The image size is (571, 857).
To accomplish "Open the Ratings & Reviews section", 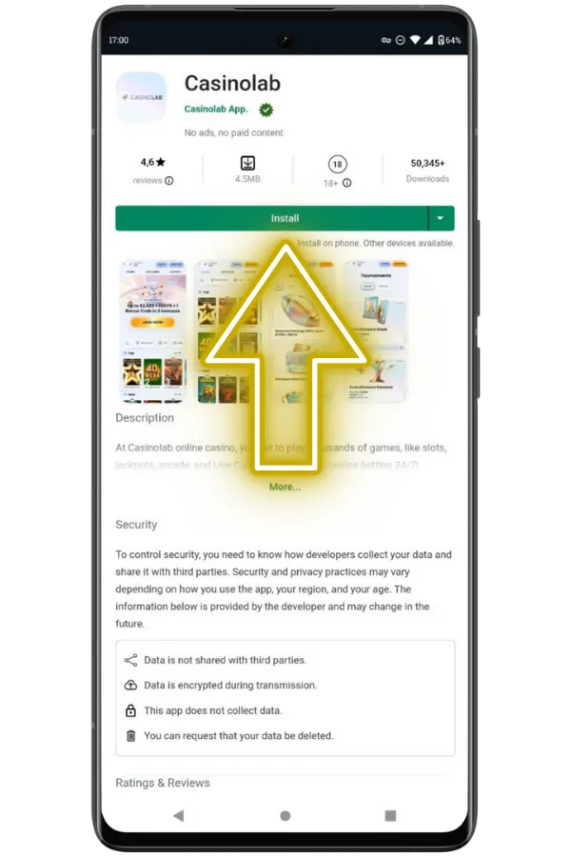I will click(163, 783).
